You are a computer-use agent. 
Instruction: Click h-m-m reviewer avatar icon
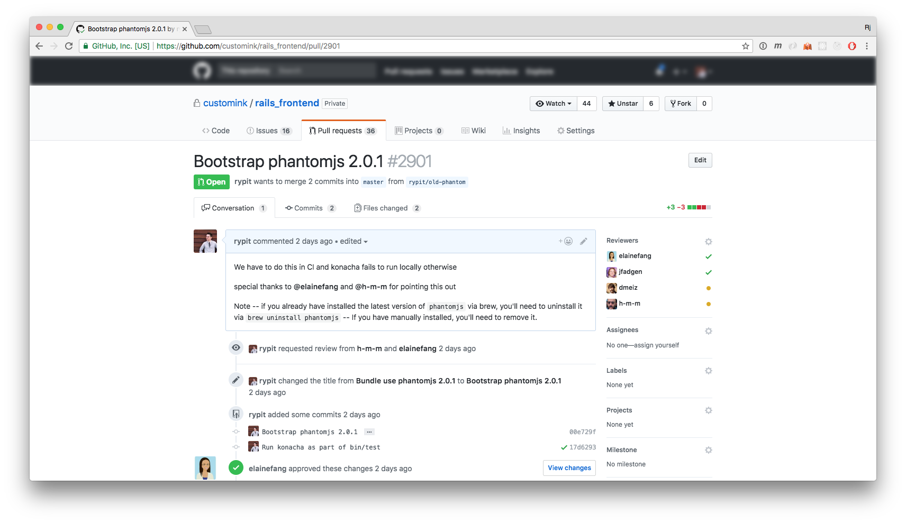[612, 304]
